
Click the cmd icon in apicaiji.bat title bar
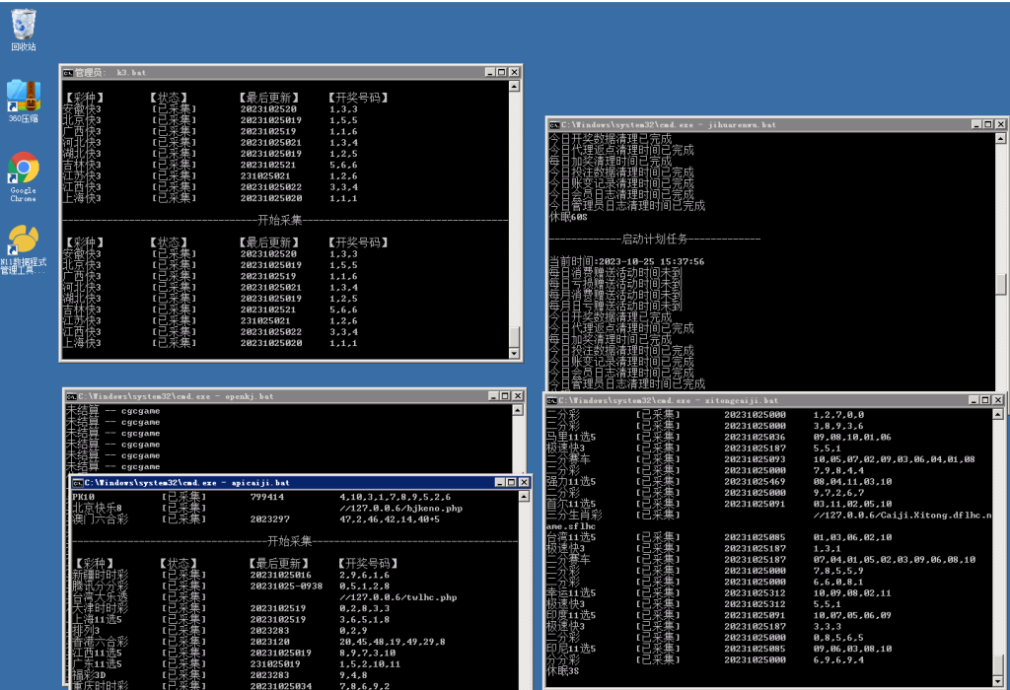[x=76, y=483]
